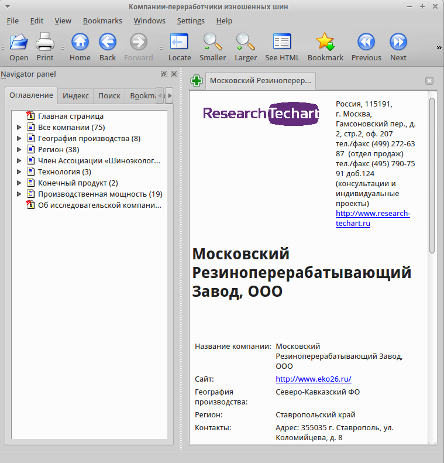Image resolution: width=444 pixels, height=463 pixels.
Task: Select Производственная мощность (19) item
Action: (100, 194)
